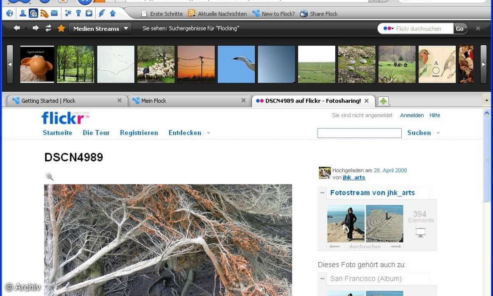493x296 pixels.
Task: Open the Suchen options arrow
Action: [438, 133]
